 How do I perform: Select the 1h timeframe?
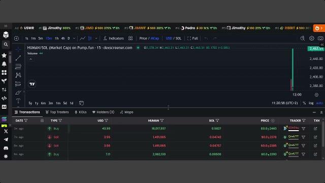click(x=56, y=39)
